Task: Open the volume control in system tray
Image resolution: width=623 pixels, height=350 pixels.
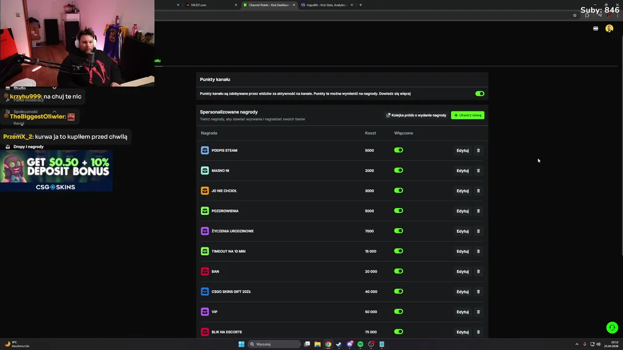Action: 598,344
